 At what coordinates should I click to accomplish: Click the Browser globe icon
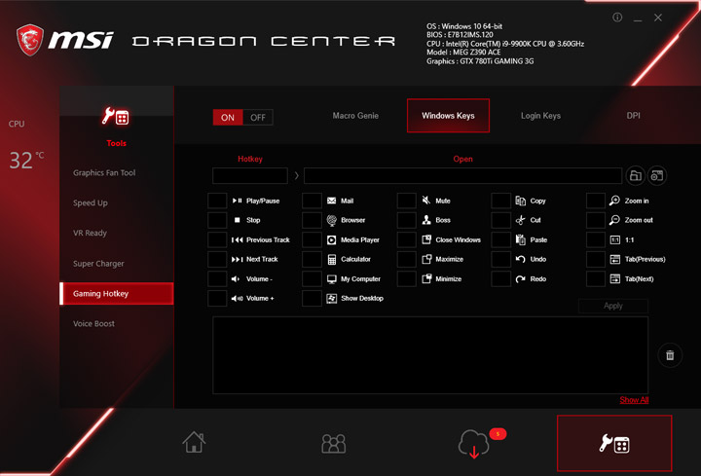331,220
